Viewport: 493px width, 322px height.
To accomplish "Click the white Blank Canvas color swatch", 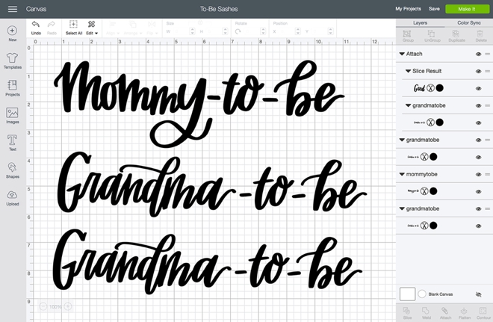I will pyautogui.click(x=407, y=294).
